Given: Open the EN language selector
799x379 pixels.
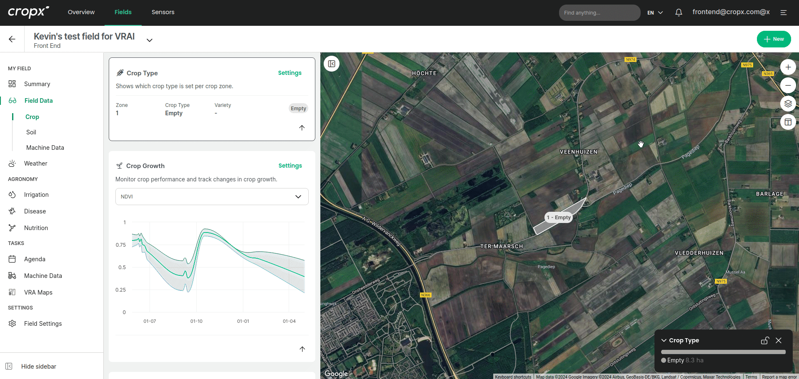Looking at the screenshot, I should click(655, 12).
